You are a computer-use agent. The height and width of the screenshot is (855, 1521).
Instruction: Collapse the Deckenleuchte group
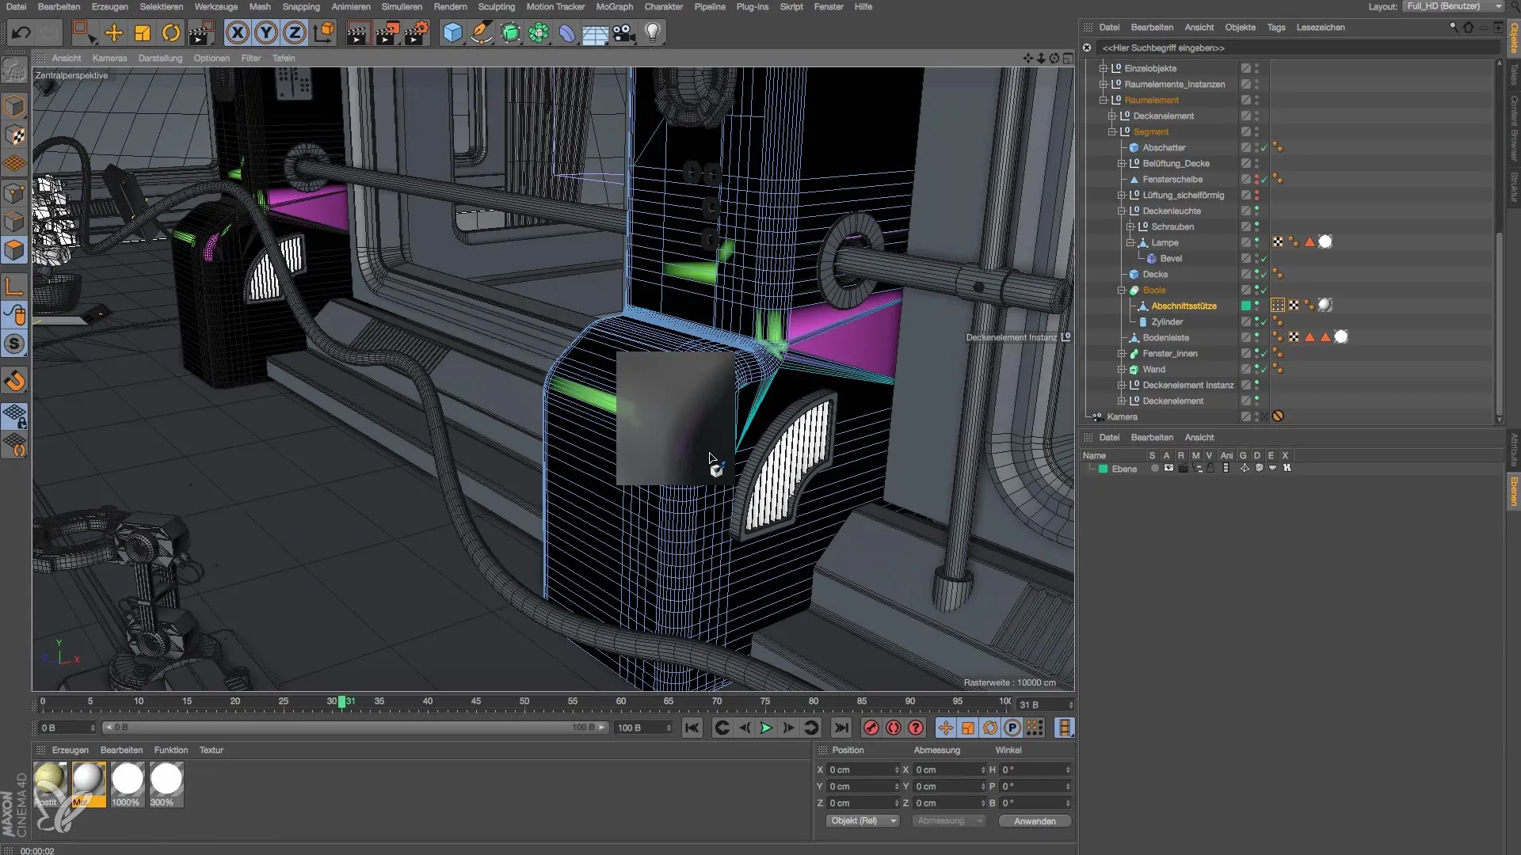tap(1121, 211)
